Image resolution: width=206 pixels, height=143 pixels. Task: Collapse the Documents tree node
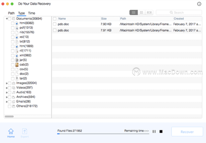point(7,19)
